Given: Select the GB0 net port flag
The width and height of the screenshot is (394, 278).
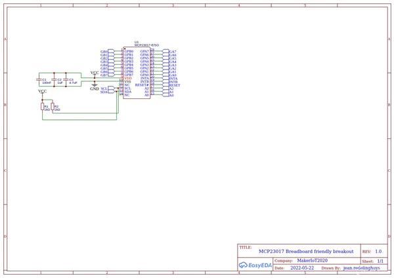Looking at the screenshot, I should click(111, 51).
